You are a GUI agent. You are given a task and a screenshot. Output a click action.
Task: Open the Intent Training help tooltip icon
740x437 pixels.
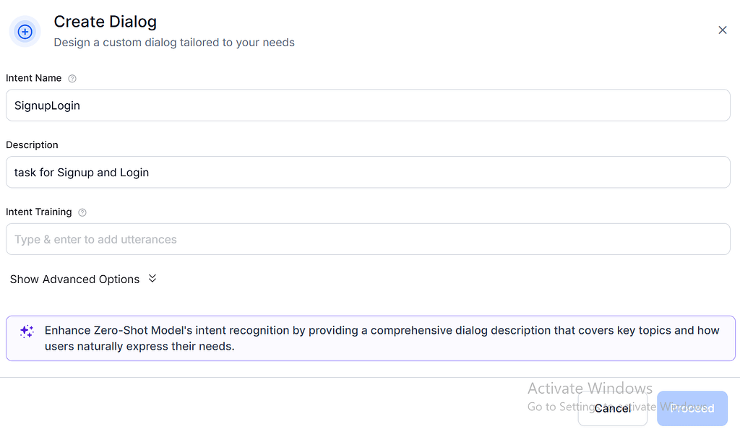[x=82, y=212]
